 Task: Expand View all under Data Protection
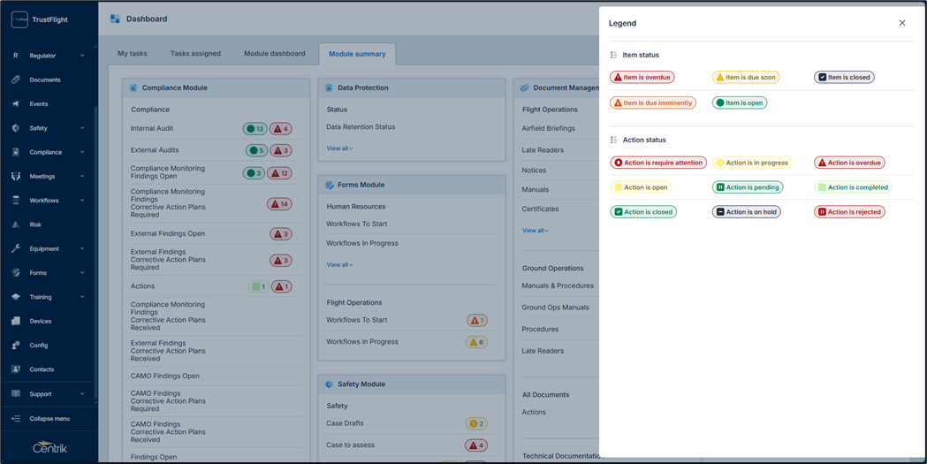point(339,148)
